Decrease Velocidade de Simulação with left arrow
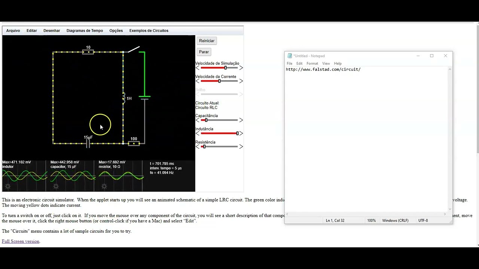The height and width of the screenshot is (269, 479). [x=198, y=68]
